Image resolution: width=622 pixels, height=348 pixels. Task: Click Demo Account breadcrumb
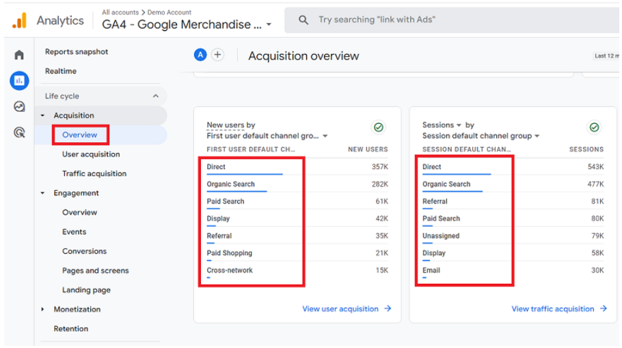pyautogui.click(x=170, y=12)
